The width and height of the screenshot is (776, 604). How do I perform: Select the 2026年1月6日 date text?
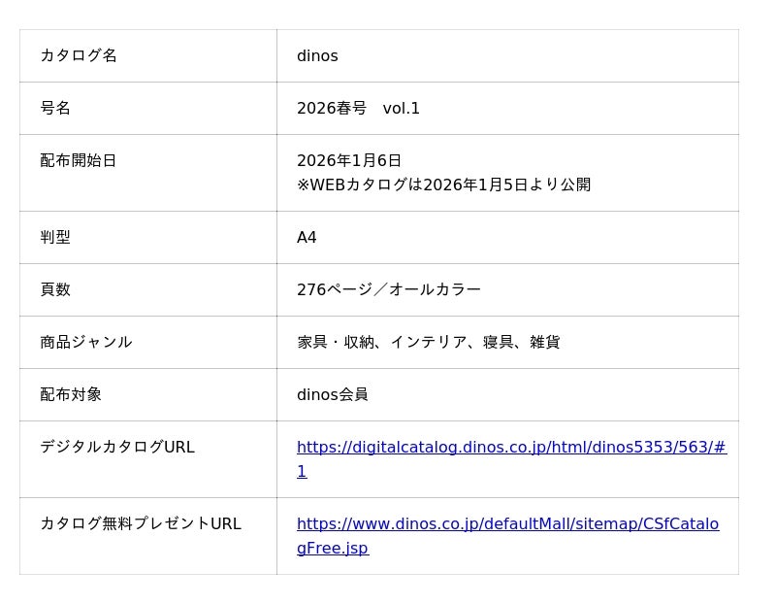[349, 160]
